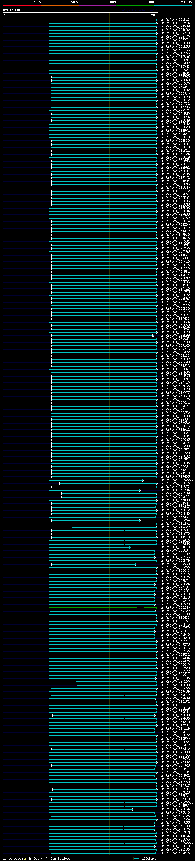Image resolution: width=195 pixels, height=861 pixels.
Task: Click hit label UniRef100_P94010
Action: coord(175,547)
